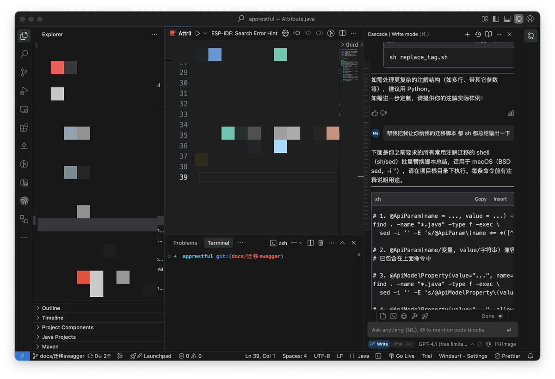This screenshot has height=379, width=555.
Task: Open the Remote Explorer view
Action: [x=24, y=109]
